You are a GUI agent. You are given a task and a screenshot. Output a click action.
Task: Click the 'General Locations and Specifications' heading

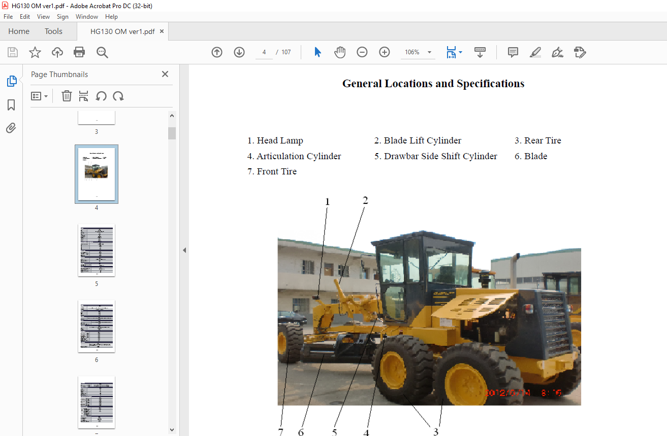pyautogui.click(x=433, y=84)
